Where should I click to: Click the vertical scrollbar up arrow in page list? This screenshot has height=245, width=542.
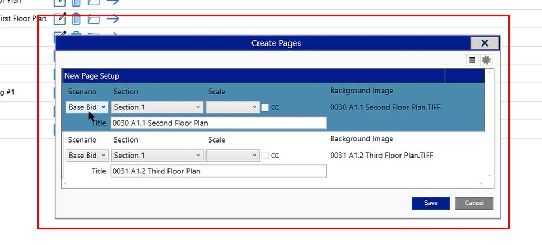tap(489, 72)
